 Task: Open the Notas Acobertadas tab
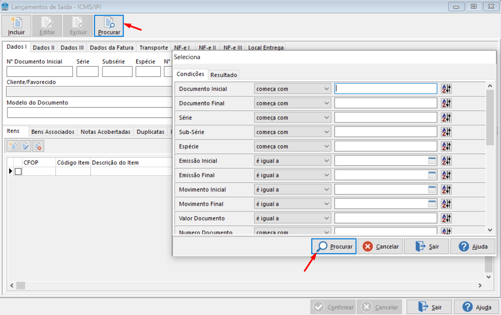[x=106, y=132]
